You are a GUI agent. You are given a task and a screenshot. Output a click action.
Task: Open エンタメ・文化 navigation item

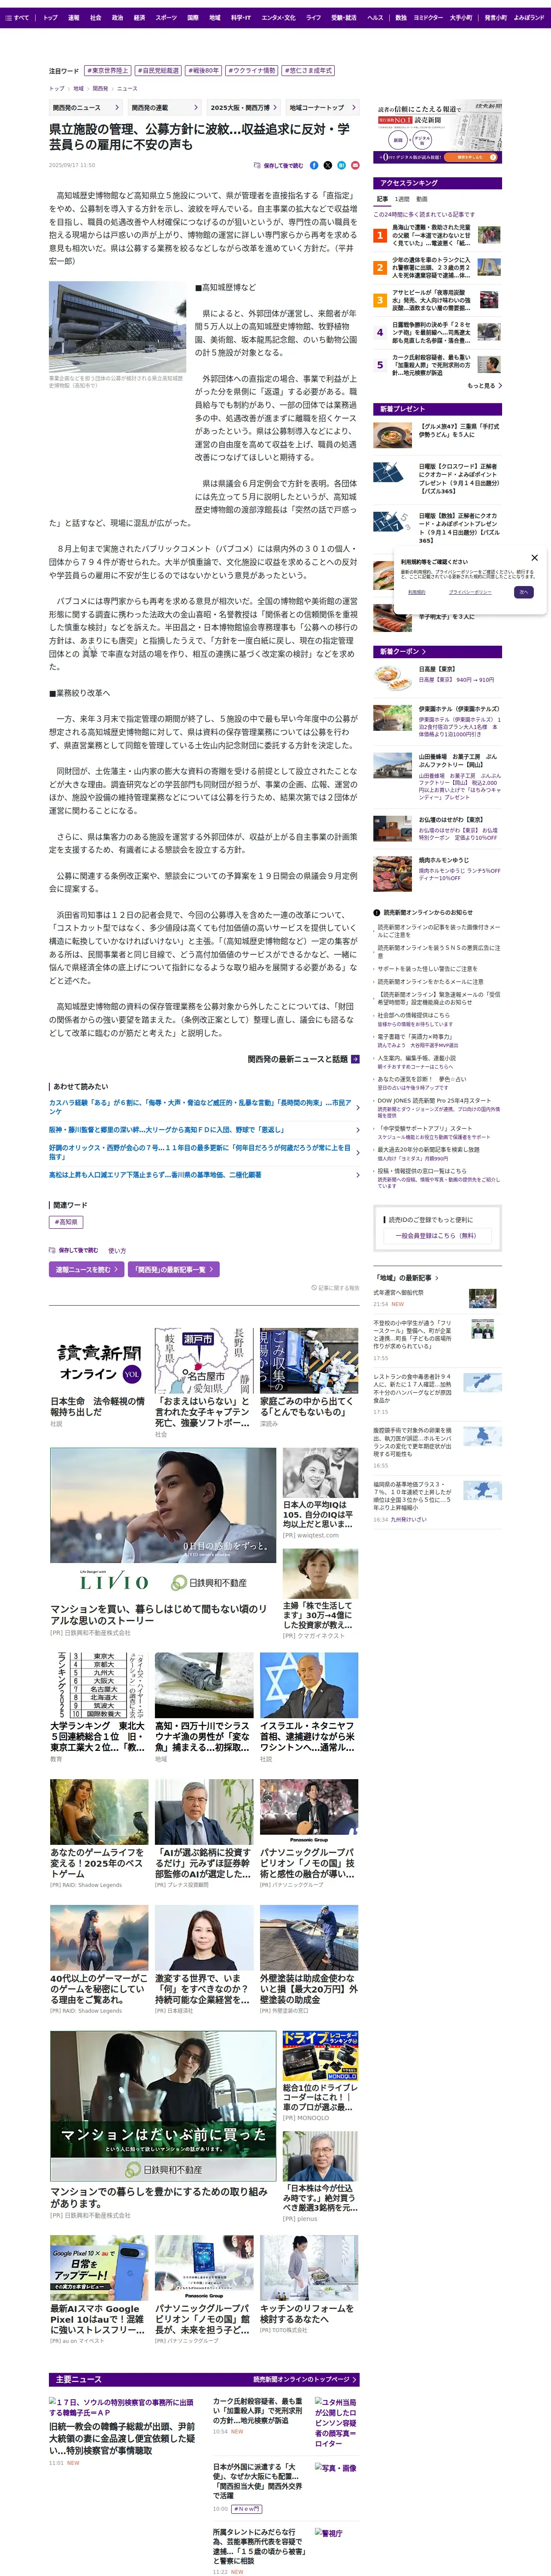click(x=278, y=17)
